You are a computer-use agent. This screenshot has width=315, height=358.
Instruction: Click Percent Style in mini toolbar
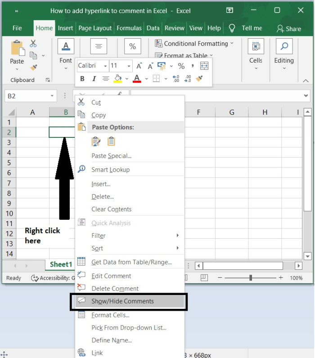click(181, 66)
